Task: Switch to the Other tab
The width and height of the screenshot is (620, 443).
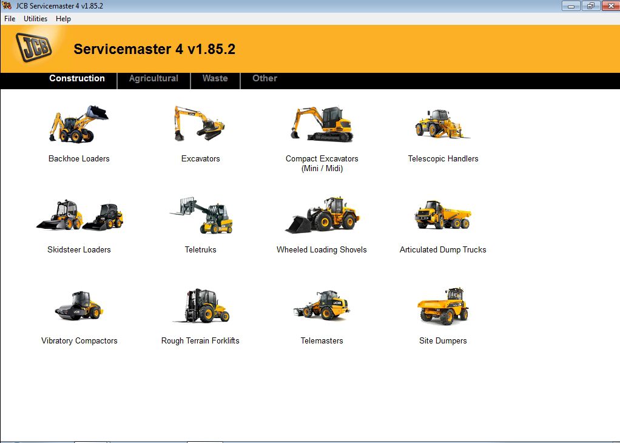Action: (x=265, y=78)
